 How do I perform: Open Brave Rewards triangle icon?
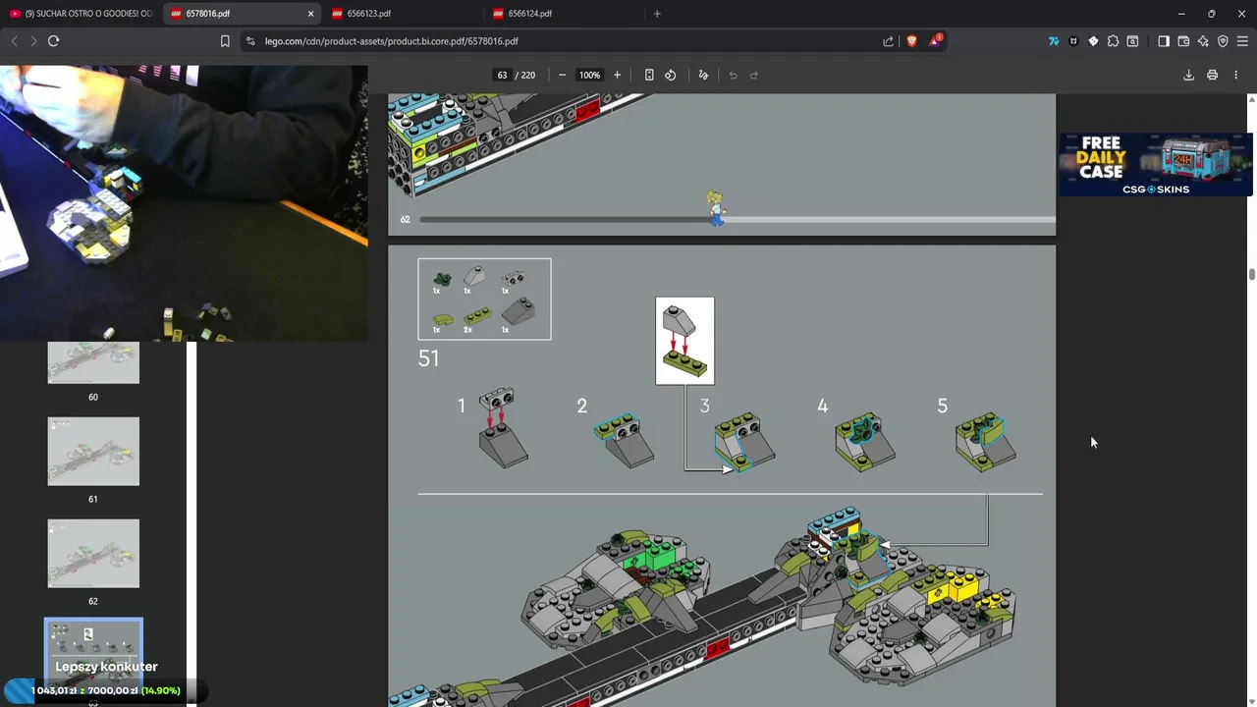[x=936, y=41]
